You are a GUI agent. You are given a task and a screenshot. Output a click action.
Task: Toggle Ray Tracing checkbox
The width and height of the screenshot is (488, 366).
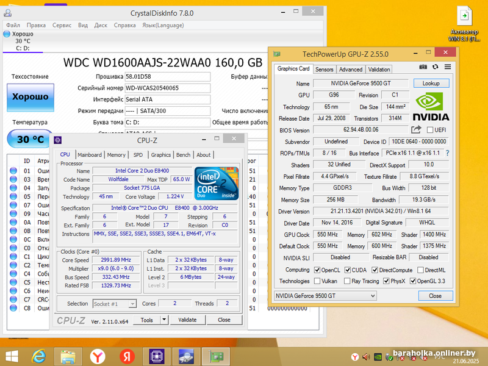[x=347, y=281]
